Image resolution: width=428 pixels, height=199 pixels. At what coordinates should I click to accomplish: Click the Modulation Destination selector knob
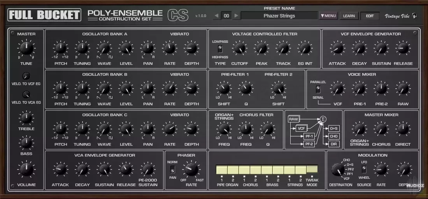(x=338, y=170)
